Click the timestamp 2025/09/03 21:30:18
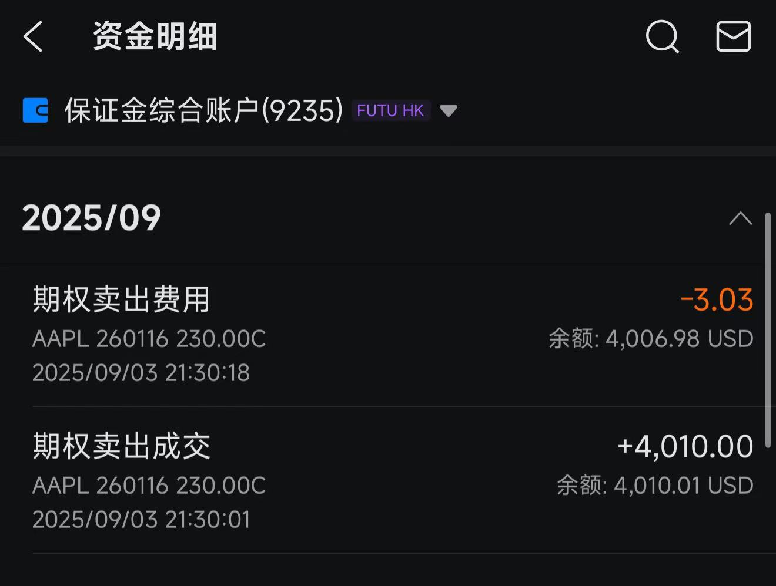This screenshot has height=586, width=776. click(141, 373)
